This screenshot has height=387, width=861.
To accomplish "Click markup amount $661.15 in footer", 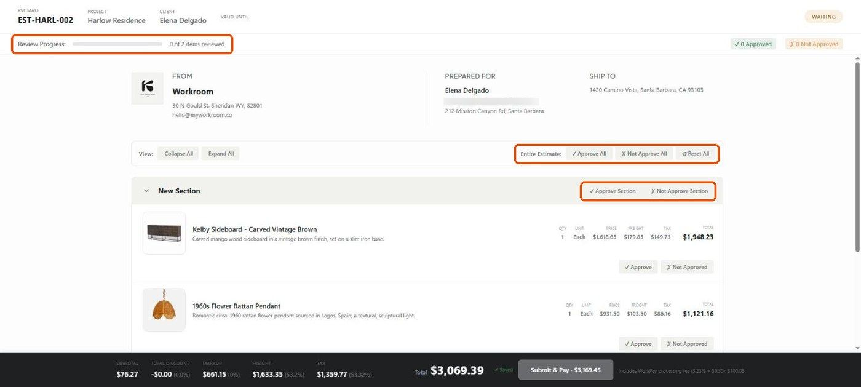I will (215, 374).
